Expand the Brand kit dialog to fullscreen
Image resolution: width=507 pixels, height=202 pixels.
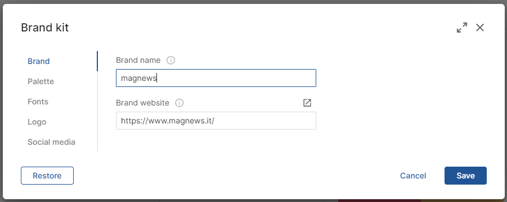pos(462,27)
